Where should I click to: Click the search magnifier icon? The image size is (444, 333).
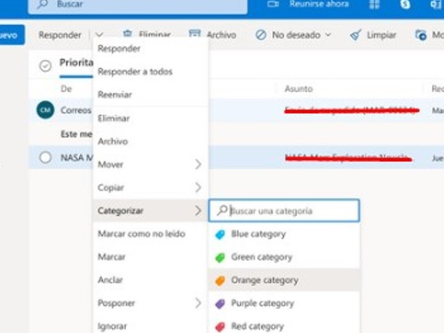point(43,4)
